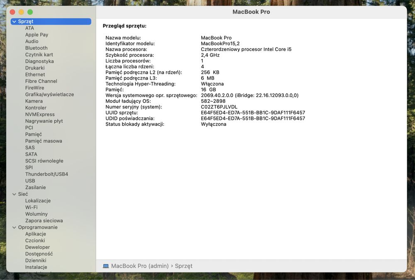415x280 pixels.
Task: Click the 16 GB memory value
Action: tap(208, 90)
